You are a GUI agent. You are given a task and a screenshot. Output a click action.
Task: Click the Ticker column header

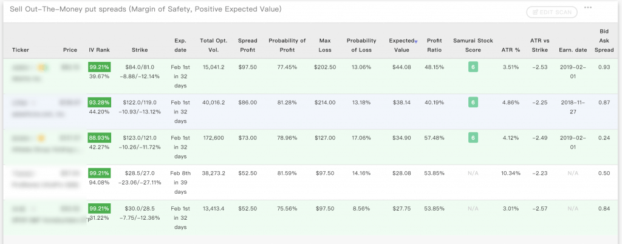click(x=21, y=49)
